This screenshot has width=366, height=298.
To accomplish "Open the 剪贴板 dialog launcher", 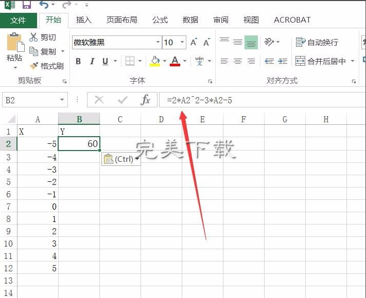I will [x=64, y=82].
